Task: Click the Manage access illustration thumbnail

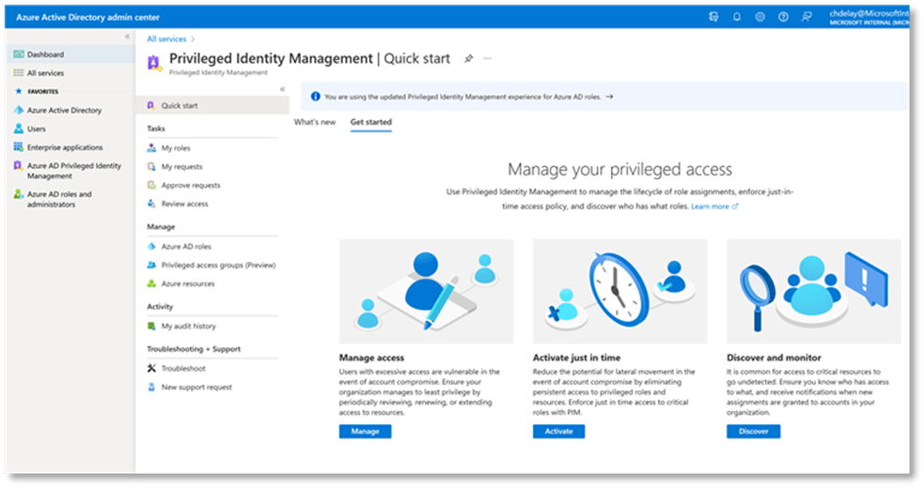Action: 426,291
